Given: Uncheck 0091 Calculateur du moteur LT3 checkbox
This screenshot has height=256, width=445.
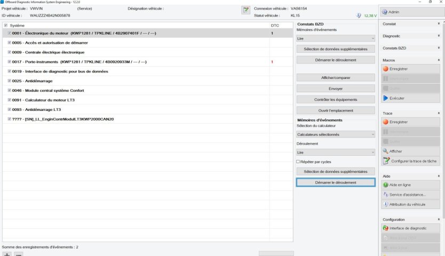Looking at the screenshot, I should pos(10,100).
